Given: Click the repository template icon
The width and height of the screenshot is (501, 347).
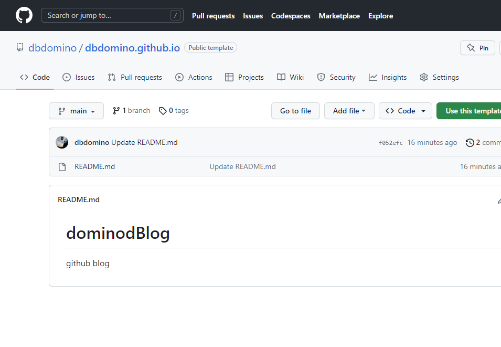Looking at the screenshot, I should (20, 47).
